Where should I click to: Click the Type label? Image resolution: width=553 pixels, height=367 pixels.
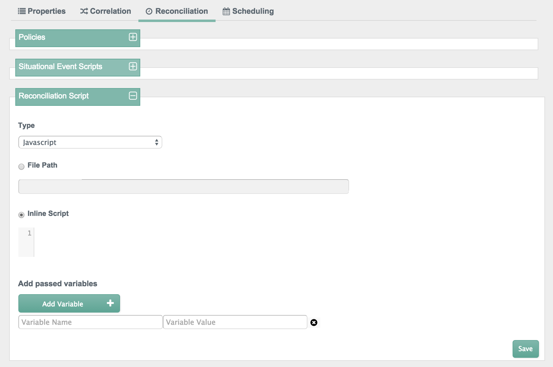point(26,125)
